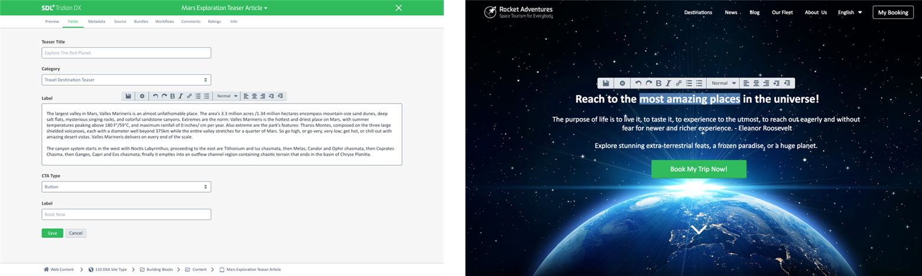Click the My Booking button
Image resolution: width=922 pixels, height=276 pixels.
892,12
